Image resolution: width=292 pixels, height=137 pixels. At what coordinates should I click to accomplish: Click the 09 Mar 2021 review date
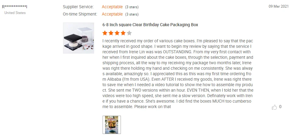click(x=278, y=6)
